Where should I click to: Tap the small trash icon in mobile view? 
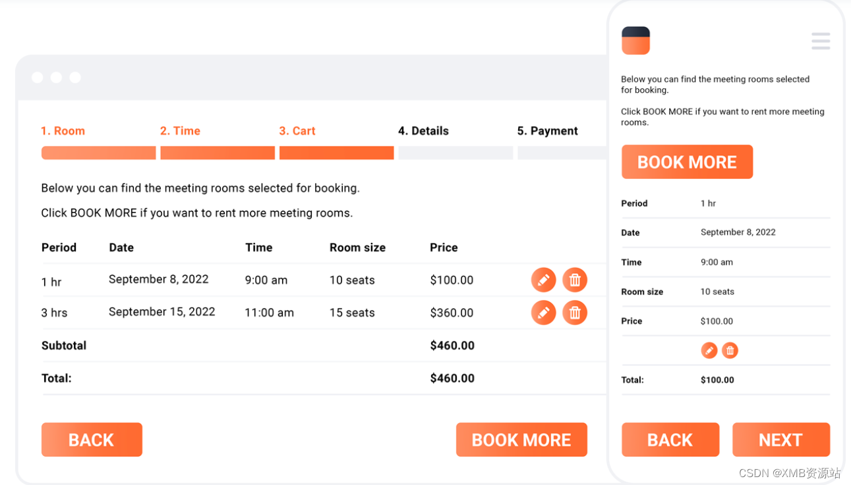(730, 350)
